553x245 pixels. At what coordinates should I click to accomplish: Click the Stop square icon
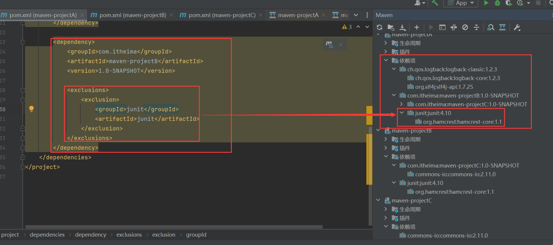click(x=538, y=3)
